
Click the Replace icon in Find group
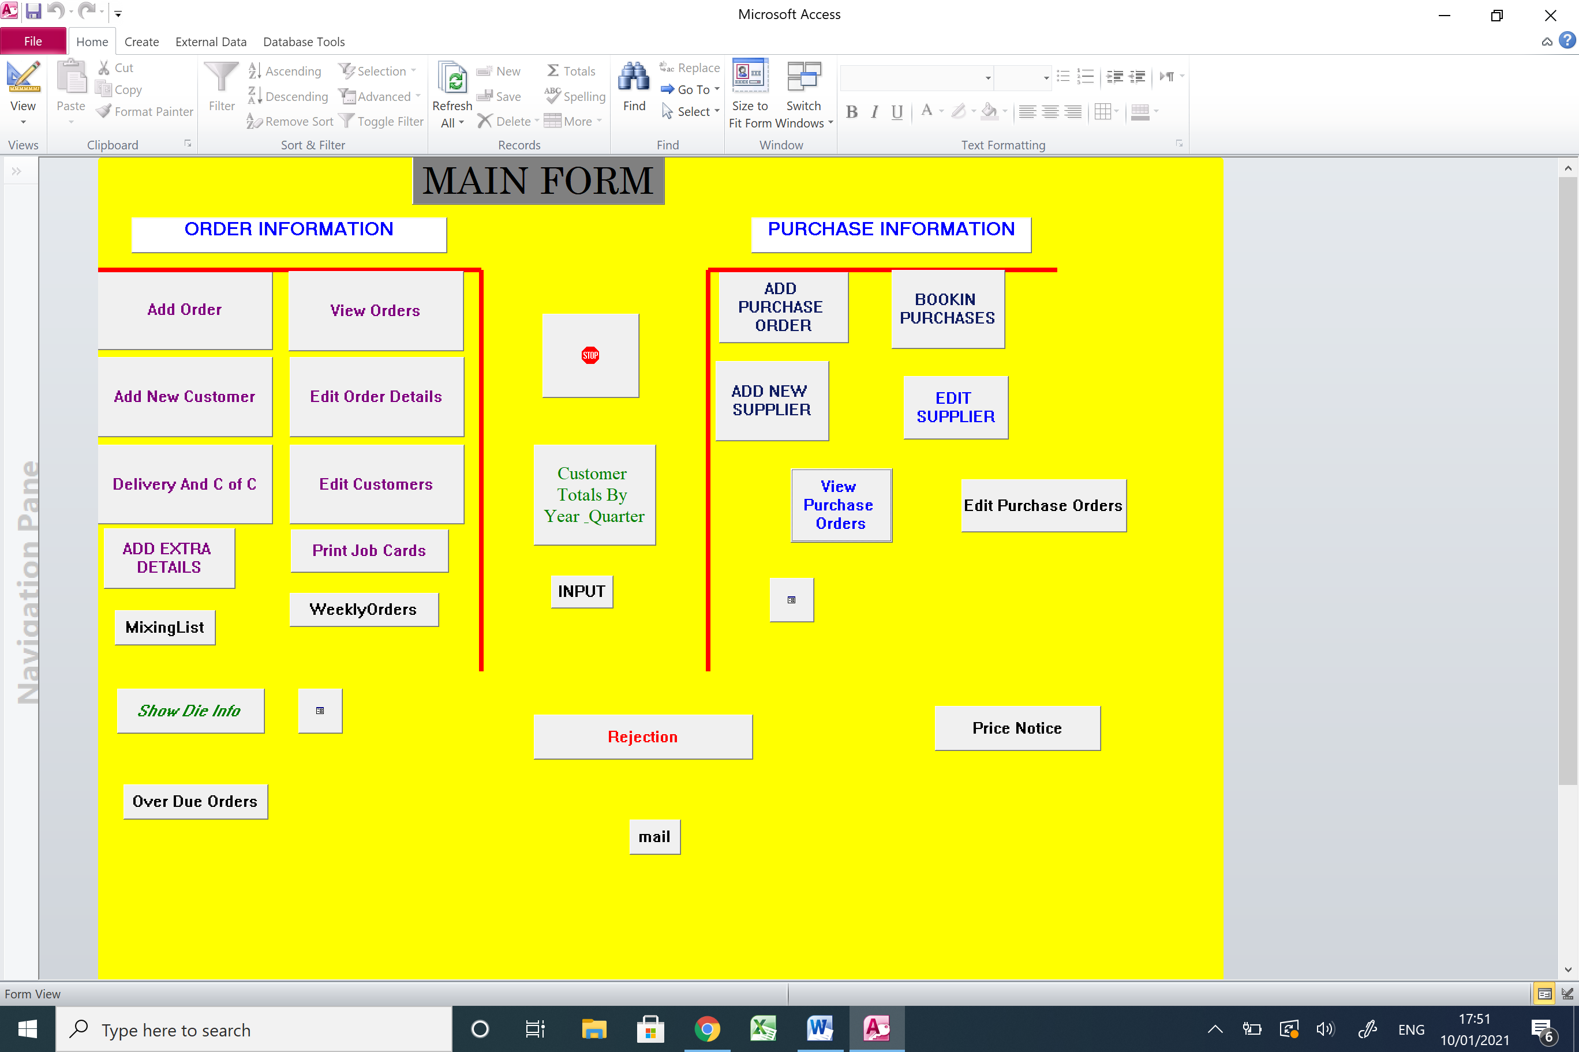(x=666, y=67)
